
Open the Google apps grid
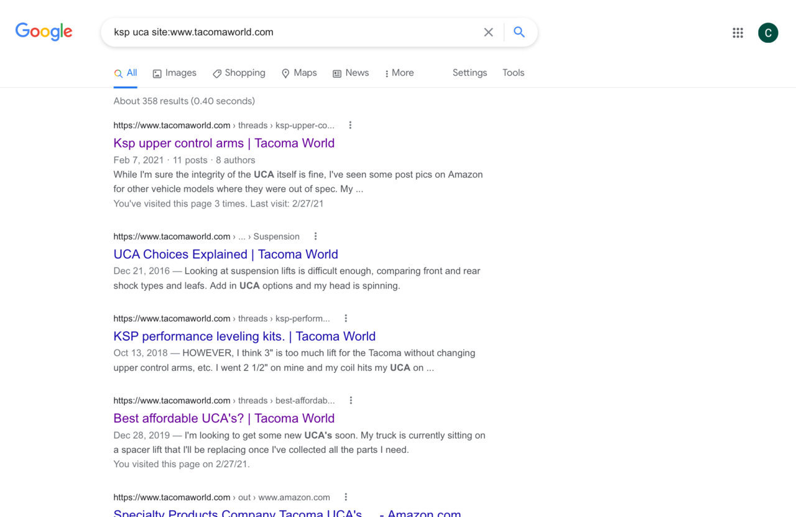pos(738,33)
